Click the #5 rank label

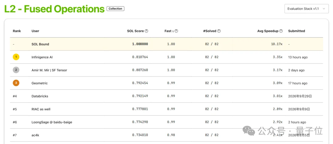(x=15, y=109)
